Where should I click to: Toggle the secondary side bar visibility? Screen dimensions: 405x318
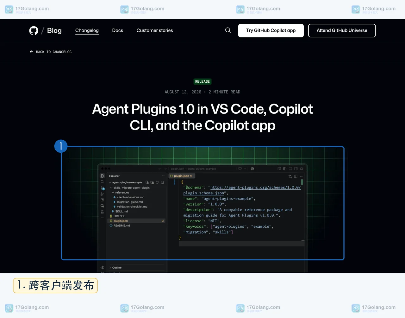tap(296, 169)
